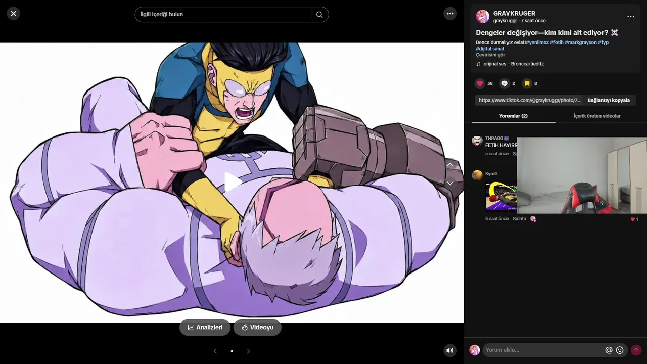Focus the Yorum ekle comment field
The image size is (647, 364).
(x=543, y=350)
